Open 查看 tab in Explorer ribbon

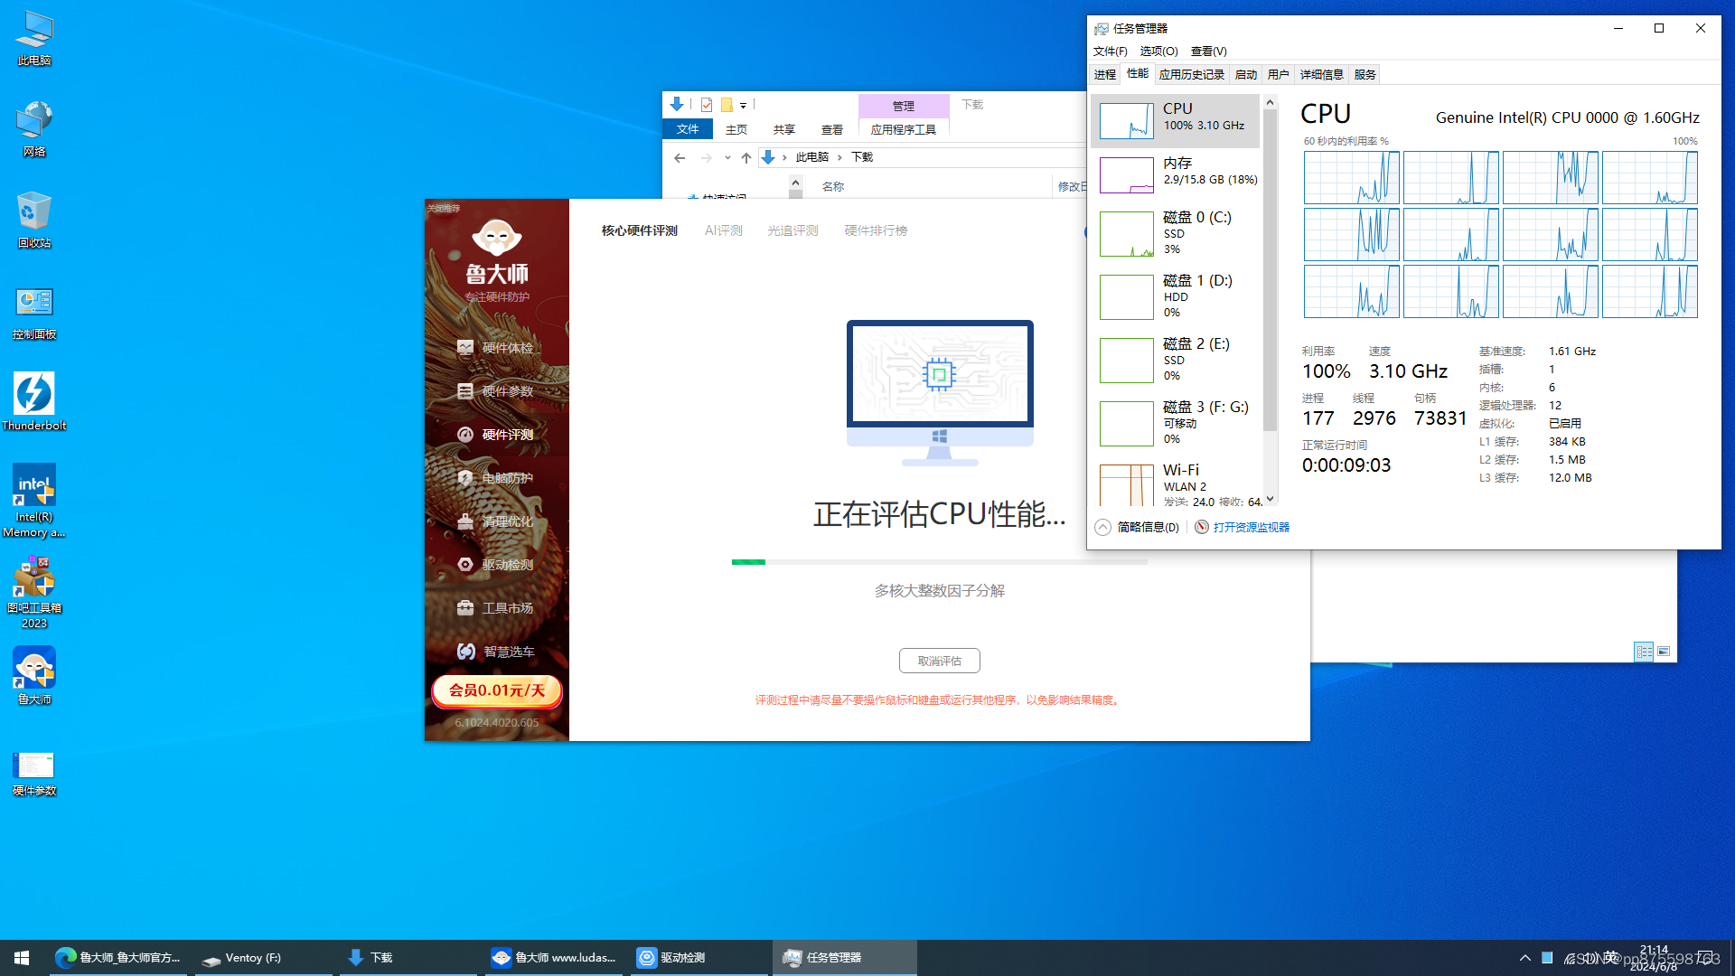pos(832,129)
